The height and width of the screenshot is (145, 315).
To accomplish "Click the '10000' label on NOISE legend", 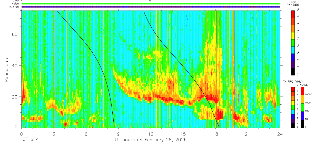I will click(308, 94).
